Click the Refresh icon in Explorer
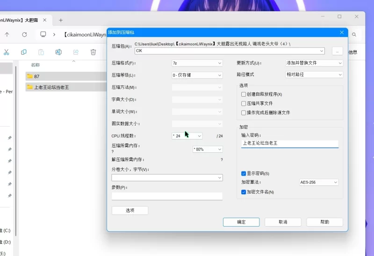This screenshot has width=374, height=256. pyautogui.click(x=24, y=35)
